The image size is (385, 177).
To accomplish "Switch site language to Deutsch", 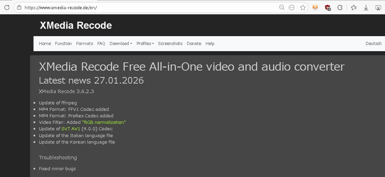I will coord(373,43).
